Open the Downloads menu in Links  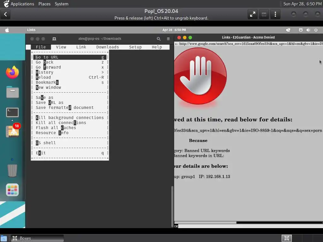click(x=108, y=47)
